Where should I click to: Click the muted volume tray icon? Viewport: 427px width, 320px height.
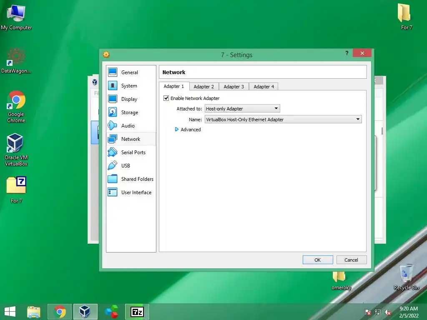pos(388,312)
